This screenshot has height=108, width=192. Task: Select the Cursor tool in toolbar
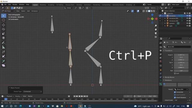(x=4, y=20)
